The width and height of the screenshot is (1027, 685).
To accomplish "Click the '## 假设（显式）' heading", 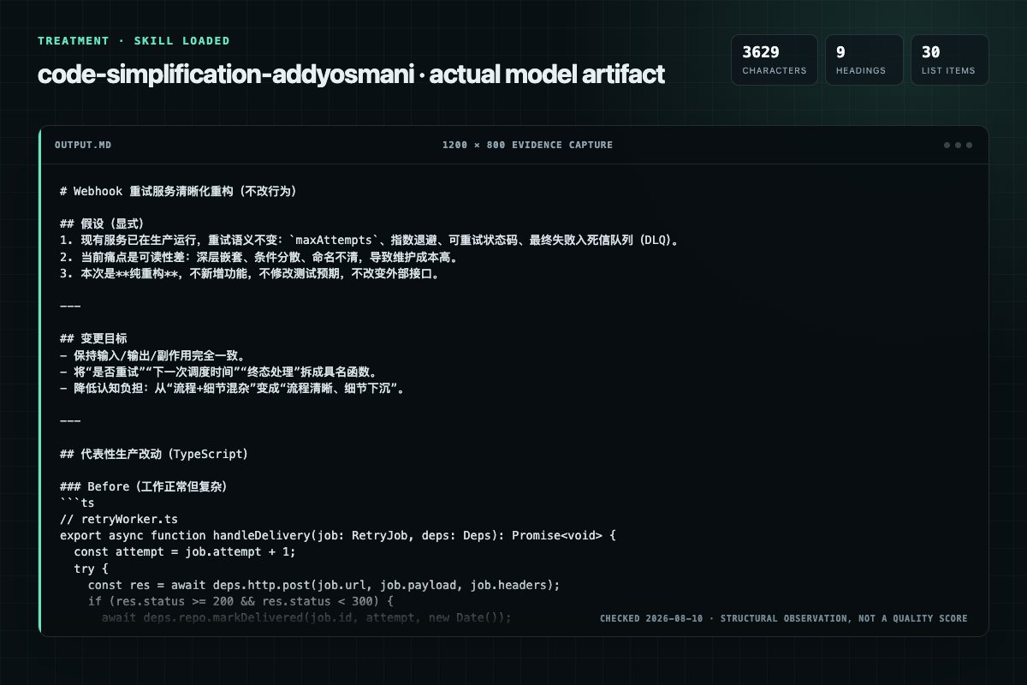I will [103, 224].
